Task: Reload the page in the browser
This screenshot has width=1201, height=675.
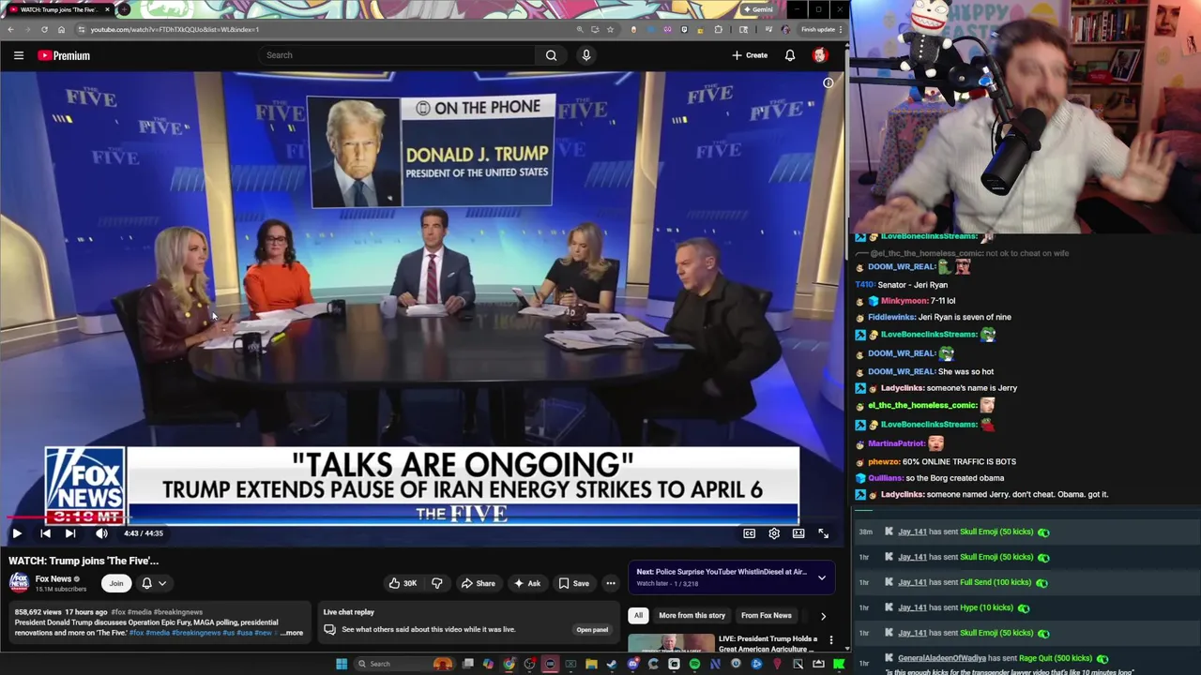Action: click(x=44, y=29)
